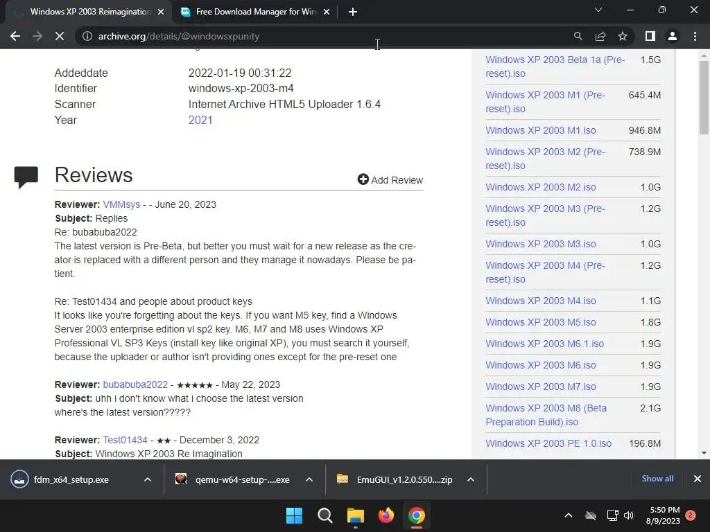Click Chrome icon in taskbar
Image resolution: width=710 pixels, height=532 pixels.
pos(417,515)
